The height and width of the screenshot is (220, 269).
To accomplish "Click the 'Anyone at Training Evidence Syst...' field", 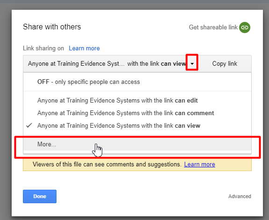I will click(107, 64).
